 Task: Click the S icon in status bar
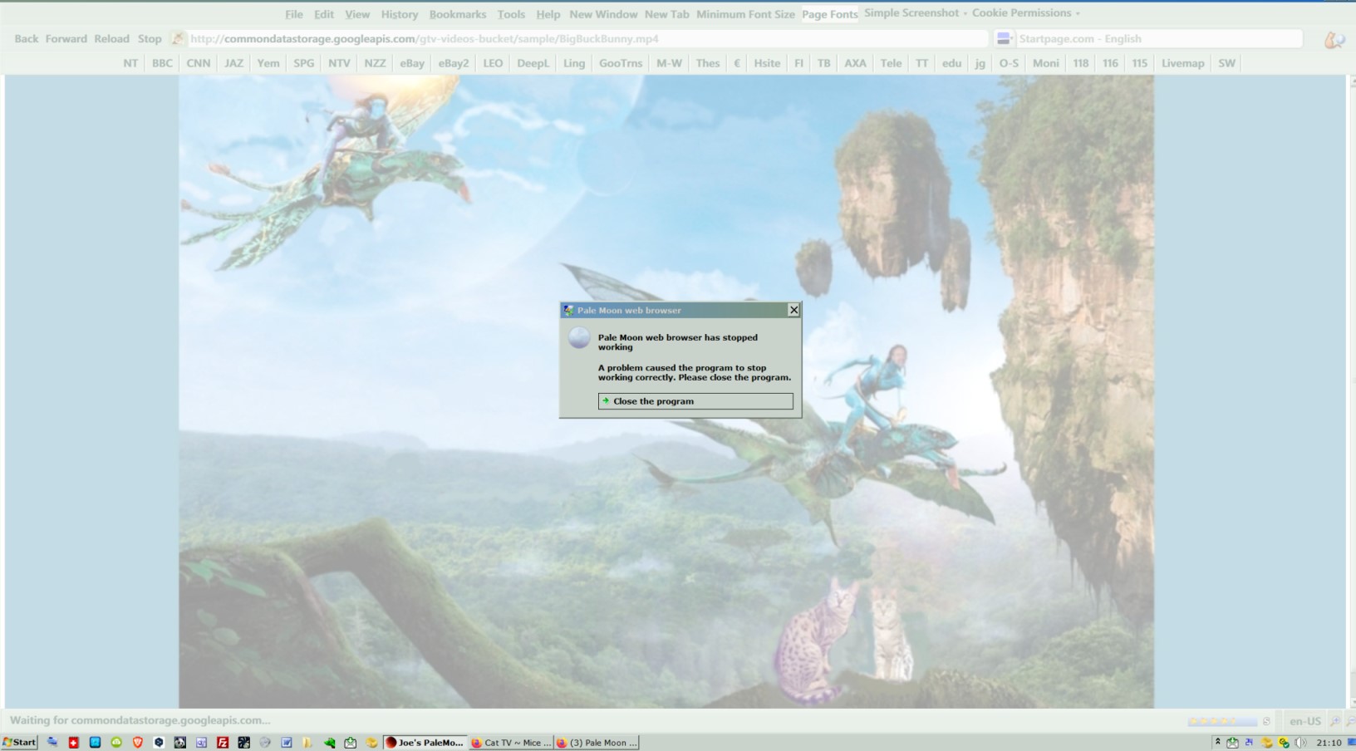point(1266,721)
